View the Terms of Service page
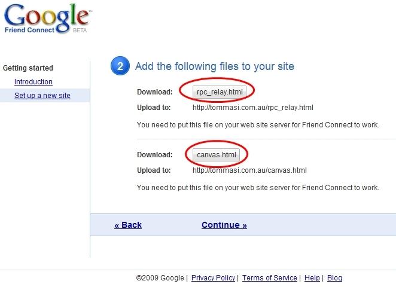 (269, 278)
